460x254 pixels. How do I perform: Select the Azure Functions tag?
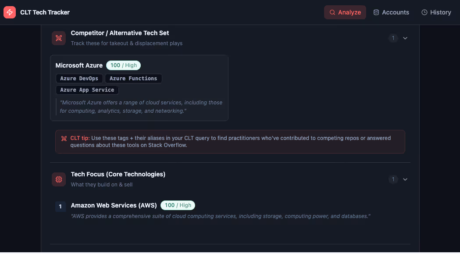coord(133,79)
